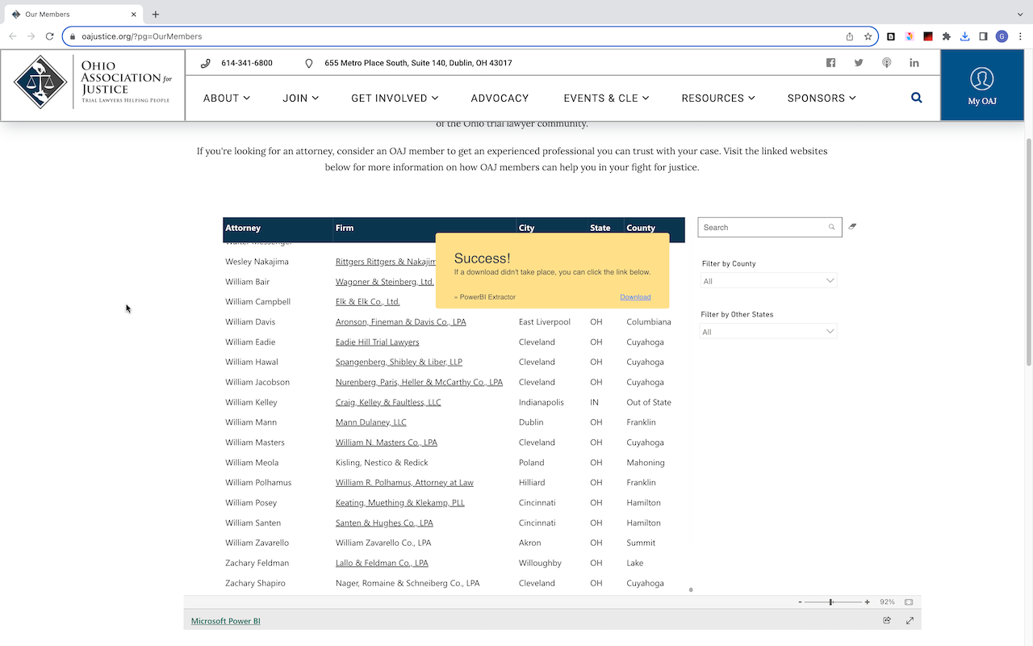Click the site search magnifier icon

click(916, 98)
